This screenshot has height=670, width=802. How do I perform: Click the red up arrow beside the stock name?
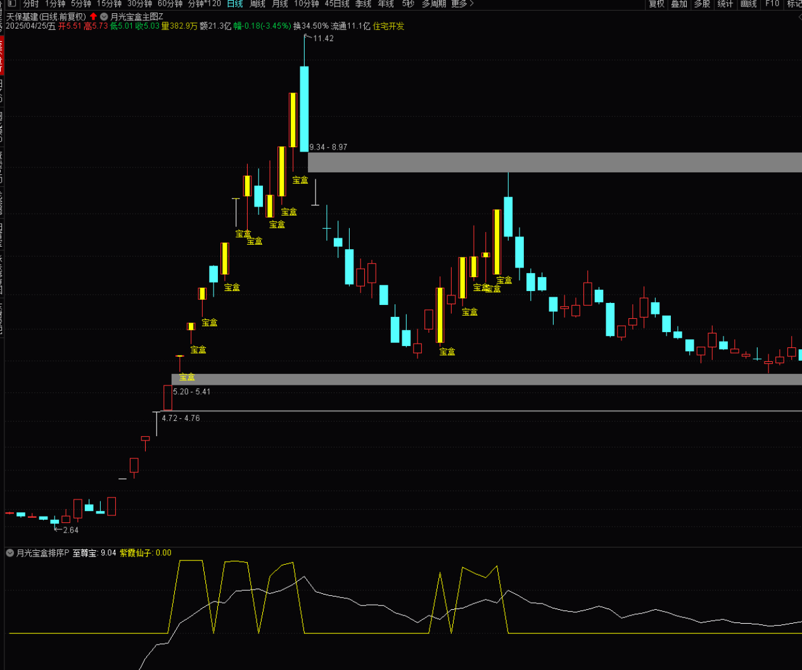tap(94, 16)
